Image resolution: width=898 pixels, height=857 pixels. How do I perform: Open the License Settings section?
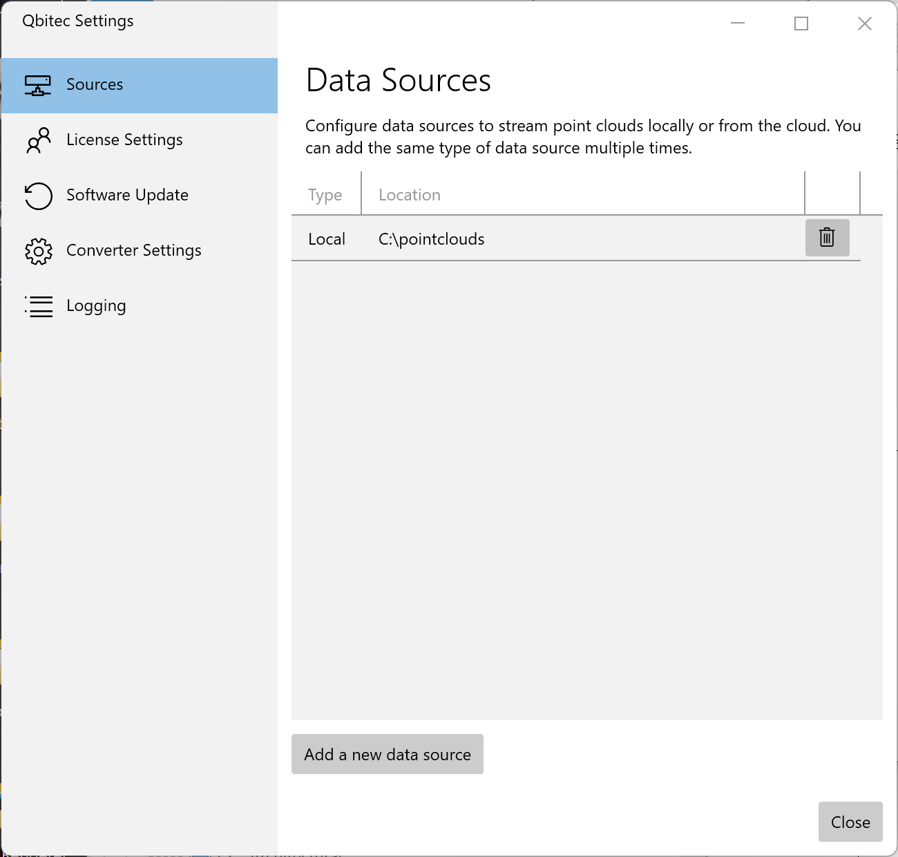124,140
